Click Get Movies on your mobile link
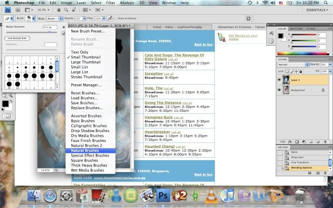Screen dimensions: 333x208 coord(243,37)
